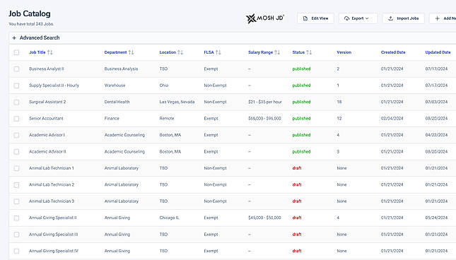Click draft status for Animal Lab Technician 1

(297, 168)
